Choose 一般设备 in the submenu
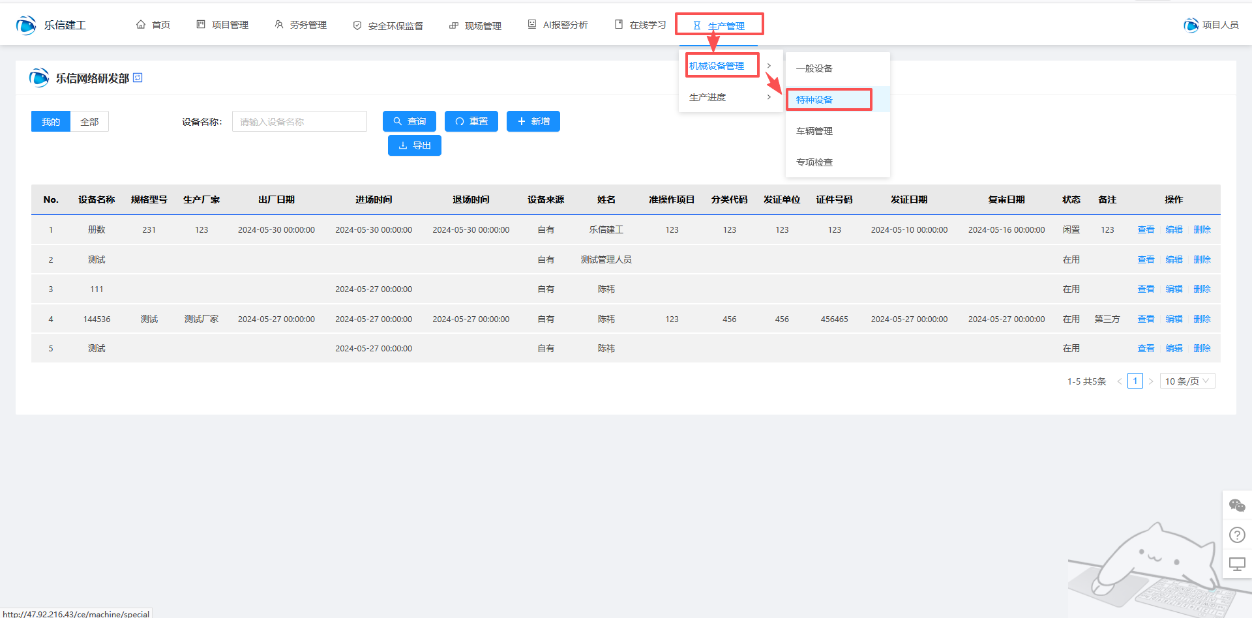This screenshot has width=1252, height=618. click(814, 68)
